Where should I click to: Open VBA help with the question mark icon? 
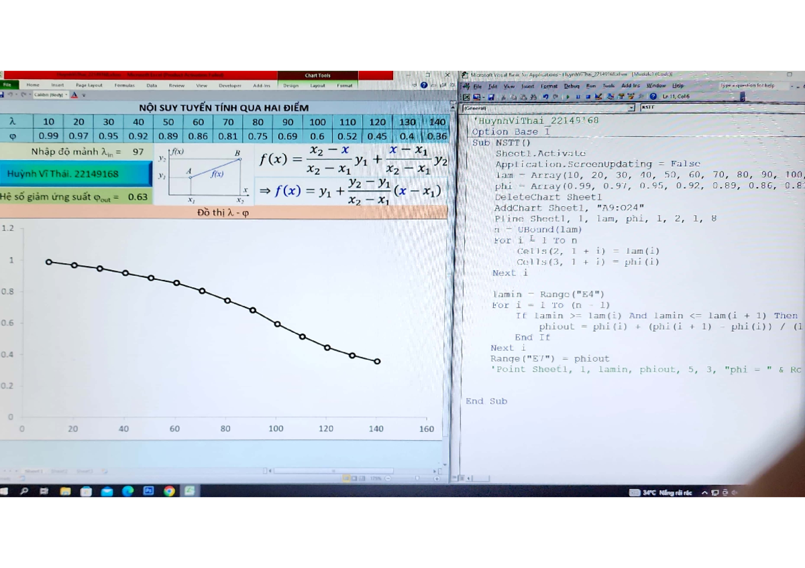[653, 97]
